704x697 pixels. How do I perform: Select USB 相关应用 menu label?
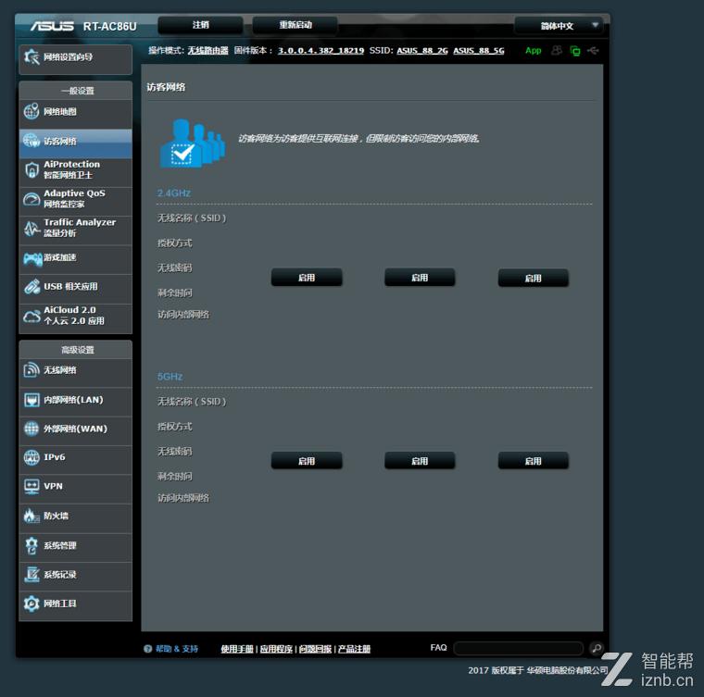pyautogui.click(x=70, y=287)
